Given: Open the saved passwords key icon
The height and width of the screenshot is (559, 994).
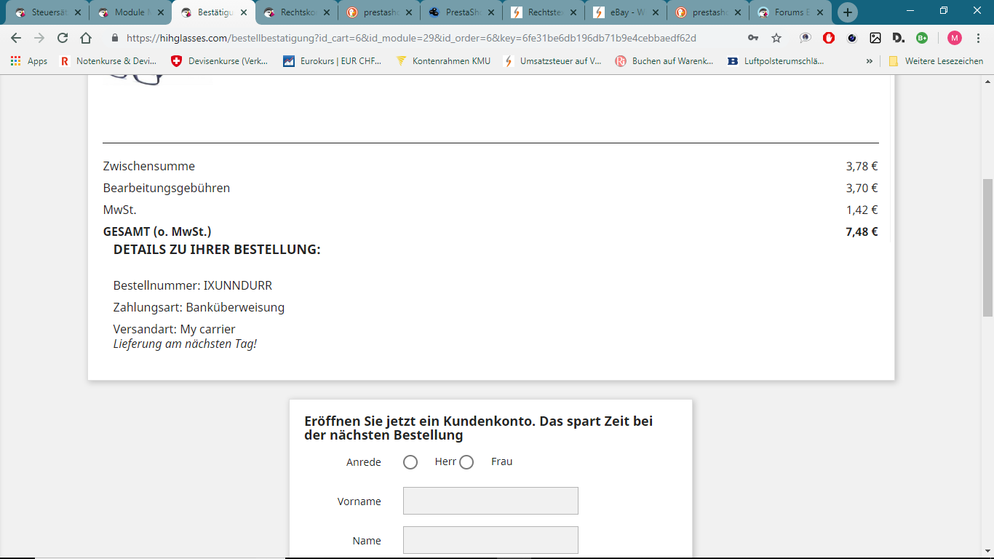Looking at the screenshot, I should point(753,38).
